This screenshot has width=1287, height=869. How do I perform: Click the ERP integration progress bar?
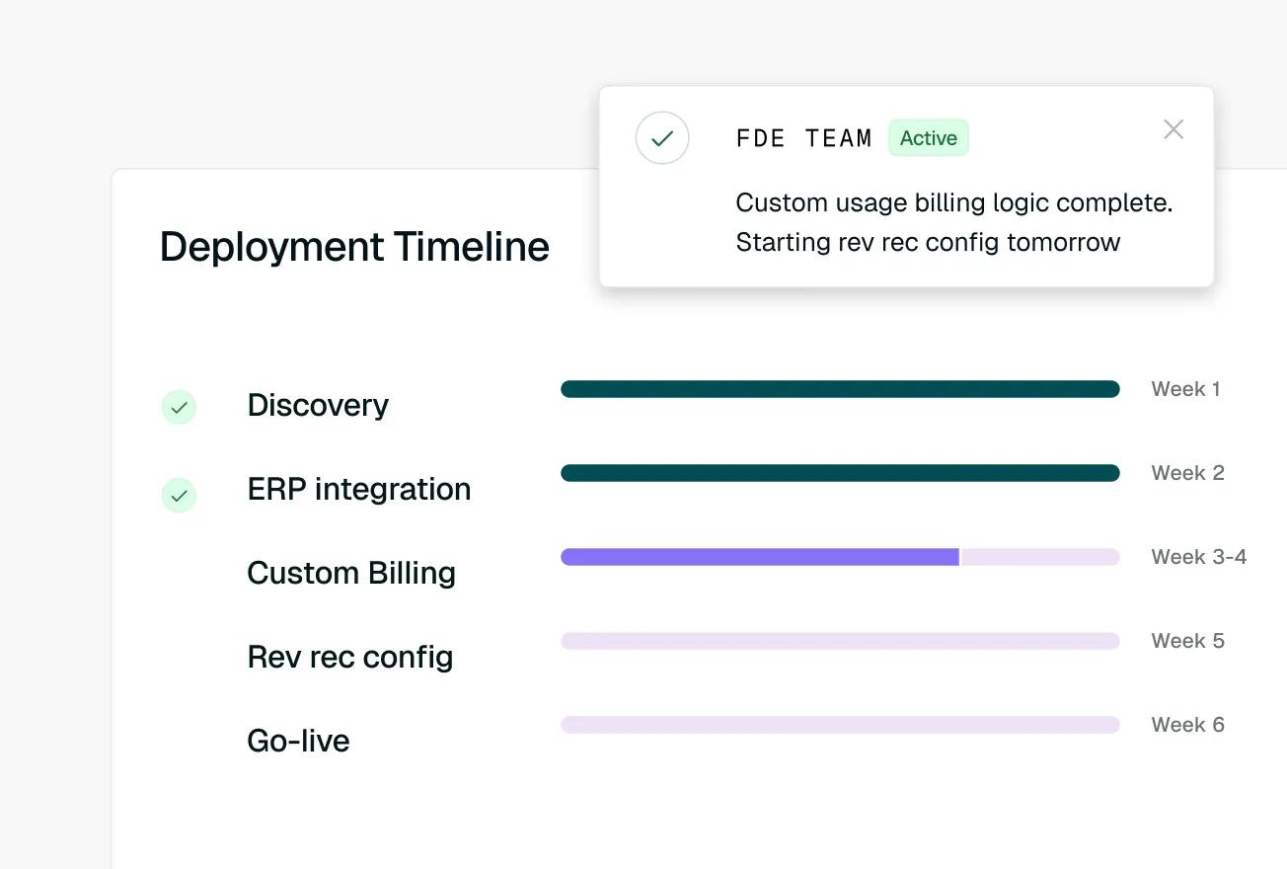click(840, 473)
